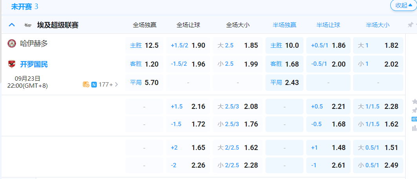Click the Egyptian Premier League logo
Screen dimensions: 417x179
28,25
